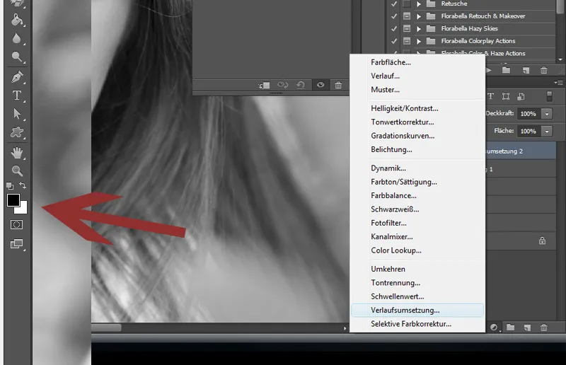Select the Dodge tool
Image resolution: width=566 pixels, height=365 pixels.
[16, 57]
